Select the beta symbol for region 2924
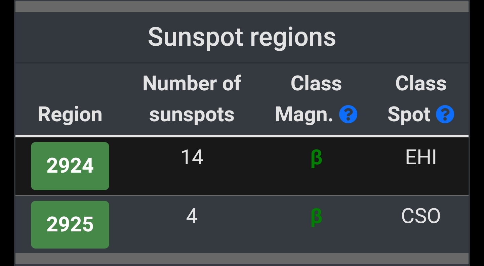 click(x=316, y=158)
